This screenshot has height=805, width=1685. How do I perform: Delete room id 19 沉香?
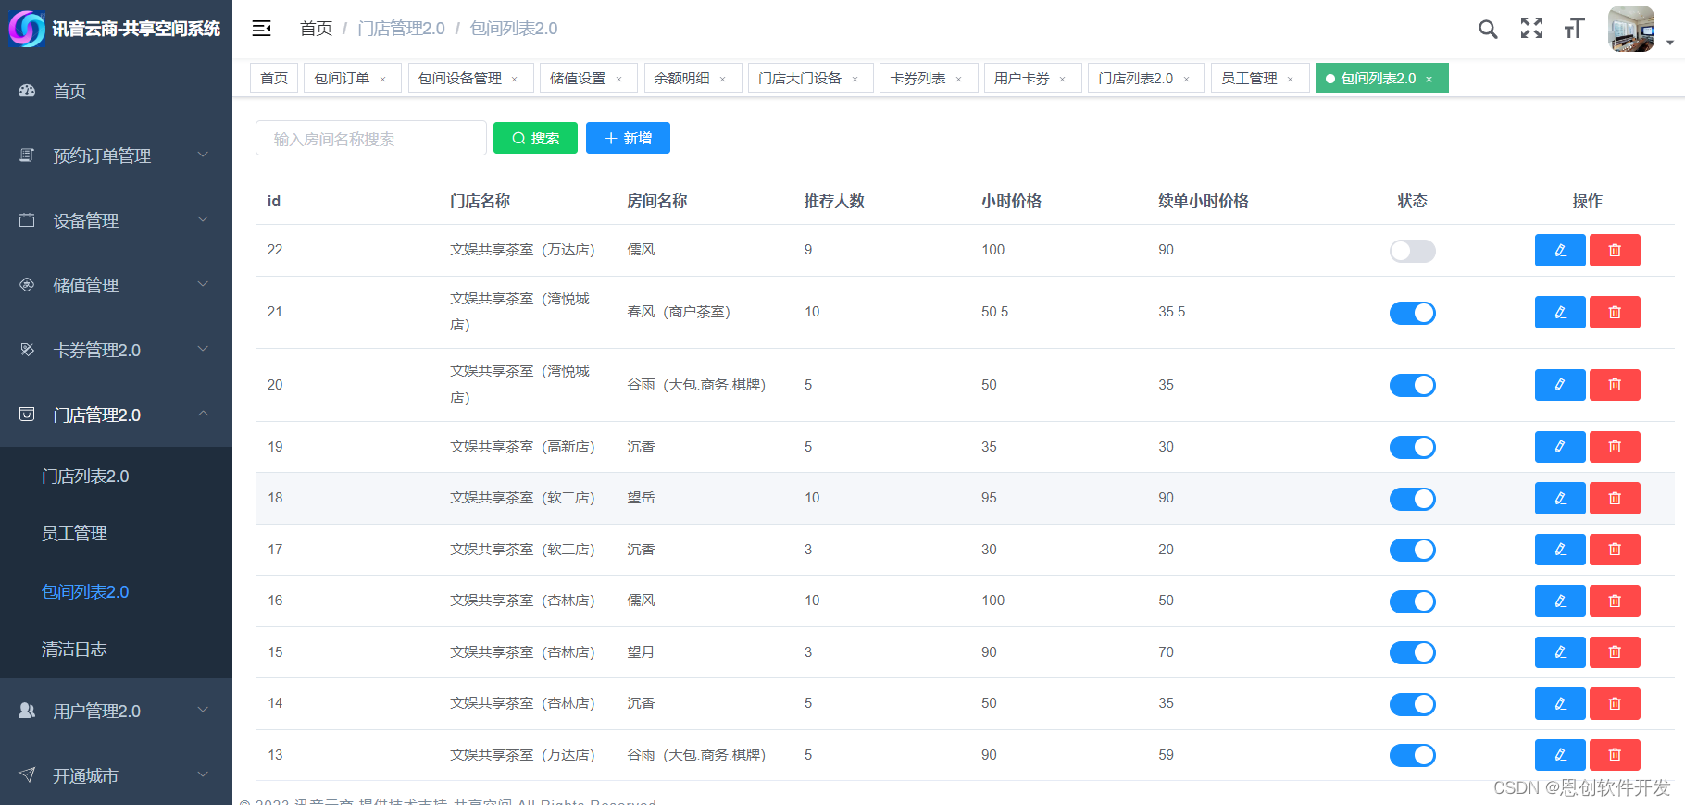[x=1615, y=447]
